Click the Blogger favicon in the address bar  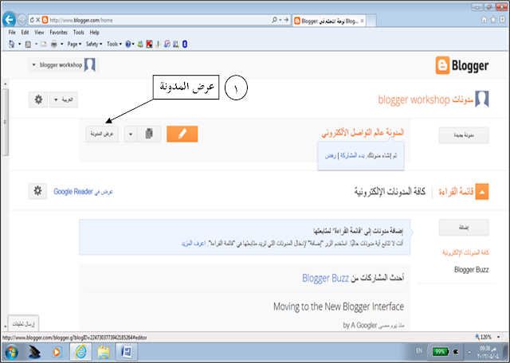coord(45,20)
